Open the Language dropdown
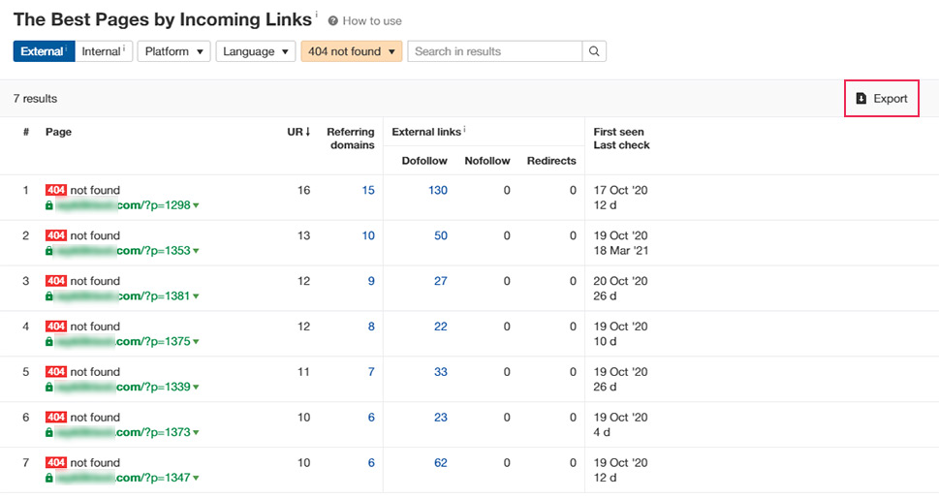The height and width of the screenshot is (498, 939). (x=256, y=51)
